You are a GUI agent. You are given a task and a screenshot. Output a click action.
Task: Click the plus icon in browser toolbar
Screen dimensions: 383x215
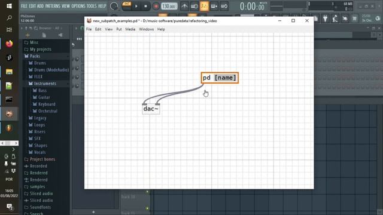tap(28, 35)
